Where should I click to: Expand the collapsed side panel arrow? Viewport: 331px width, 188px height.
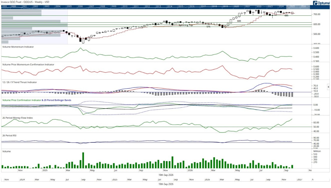pyautogui.click(x=328, y=87)
